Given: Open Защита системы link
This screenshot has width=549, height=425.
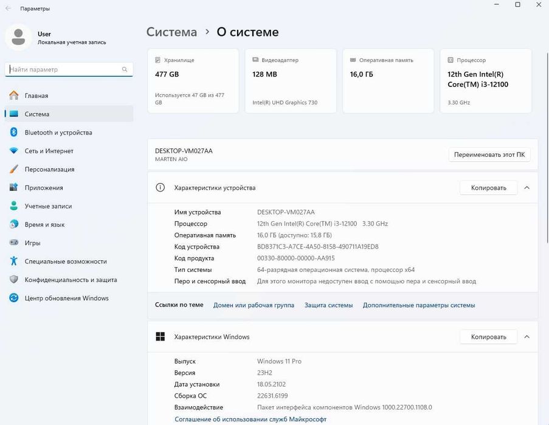Looking at the screenshot, I should pyautogui.click(x=328, y=305).
